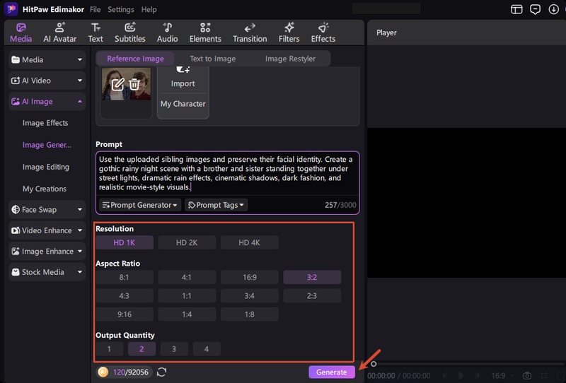Refresh the AI credits counter
The image size is (566, 383).
[162, 372]
